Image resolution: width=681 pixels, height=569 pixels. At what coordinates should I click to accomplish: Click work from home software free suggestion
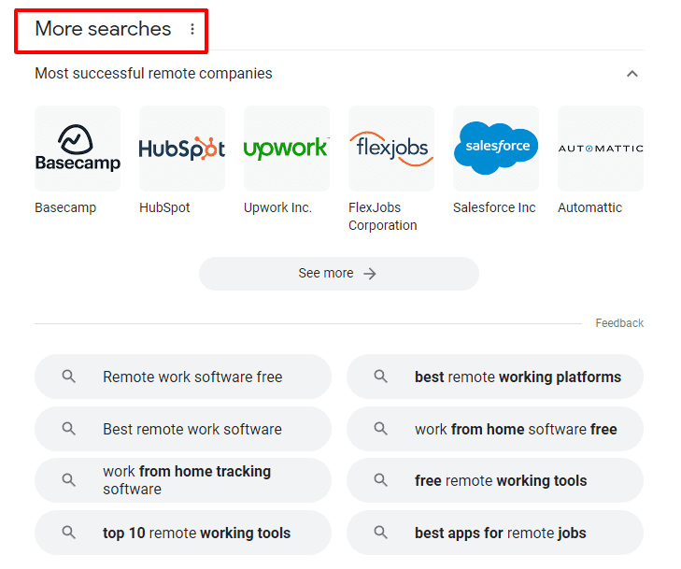pyautogui.click(x=495, y=429)
